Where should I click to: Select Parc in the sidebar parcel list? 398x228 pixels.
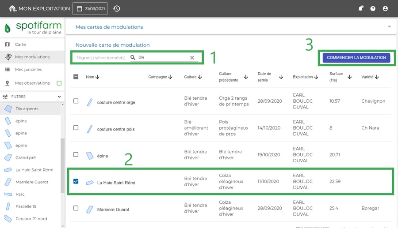click(x=31, y=194)
